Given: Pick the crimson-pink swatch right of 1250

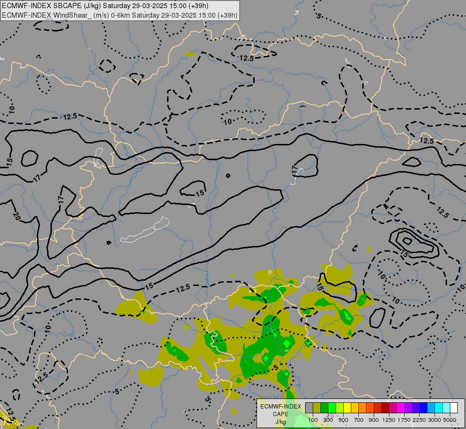Looking at the screenshot, I should pos(393,408).
